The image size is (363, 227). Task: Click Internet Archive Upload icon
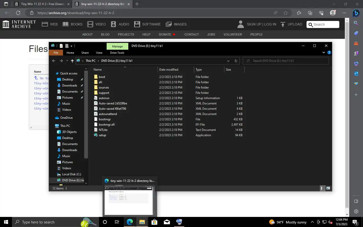tap(283, 24)
